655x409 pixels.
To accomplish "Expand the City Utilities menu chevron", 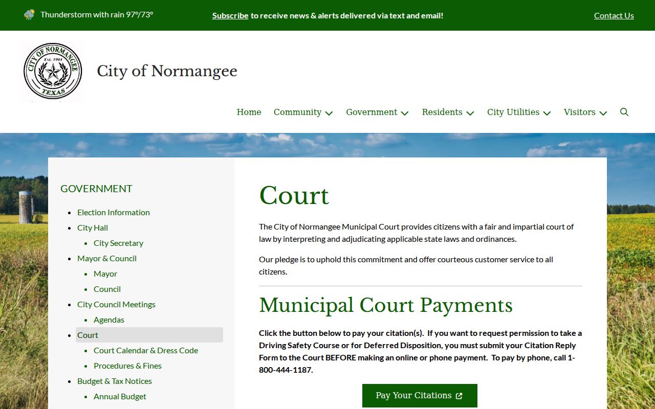I will pos(547,113).
